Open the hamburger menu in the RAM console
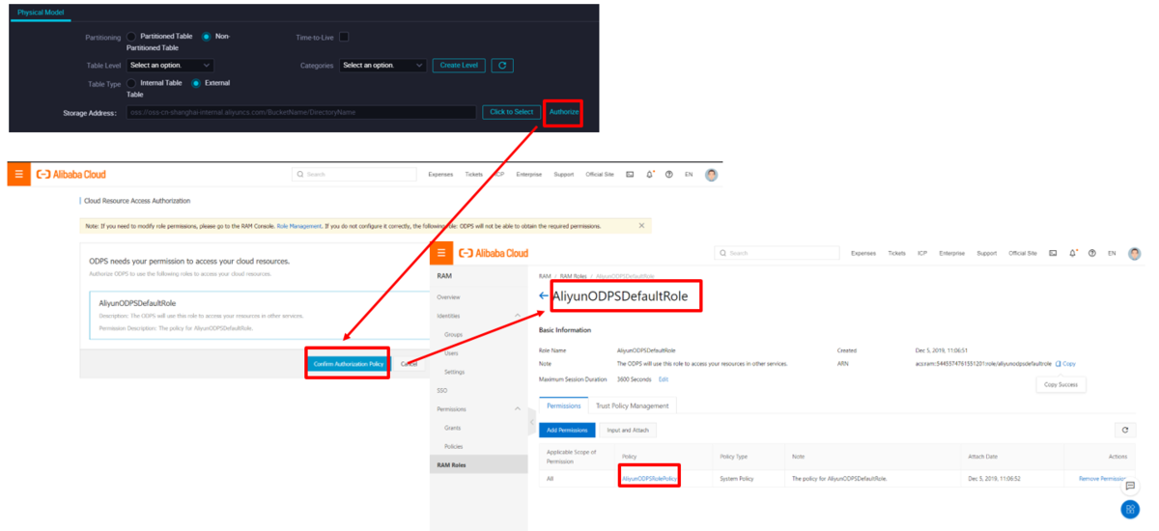The height and width of the screenshot is (531, 1159). 441,253
